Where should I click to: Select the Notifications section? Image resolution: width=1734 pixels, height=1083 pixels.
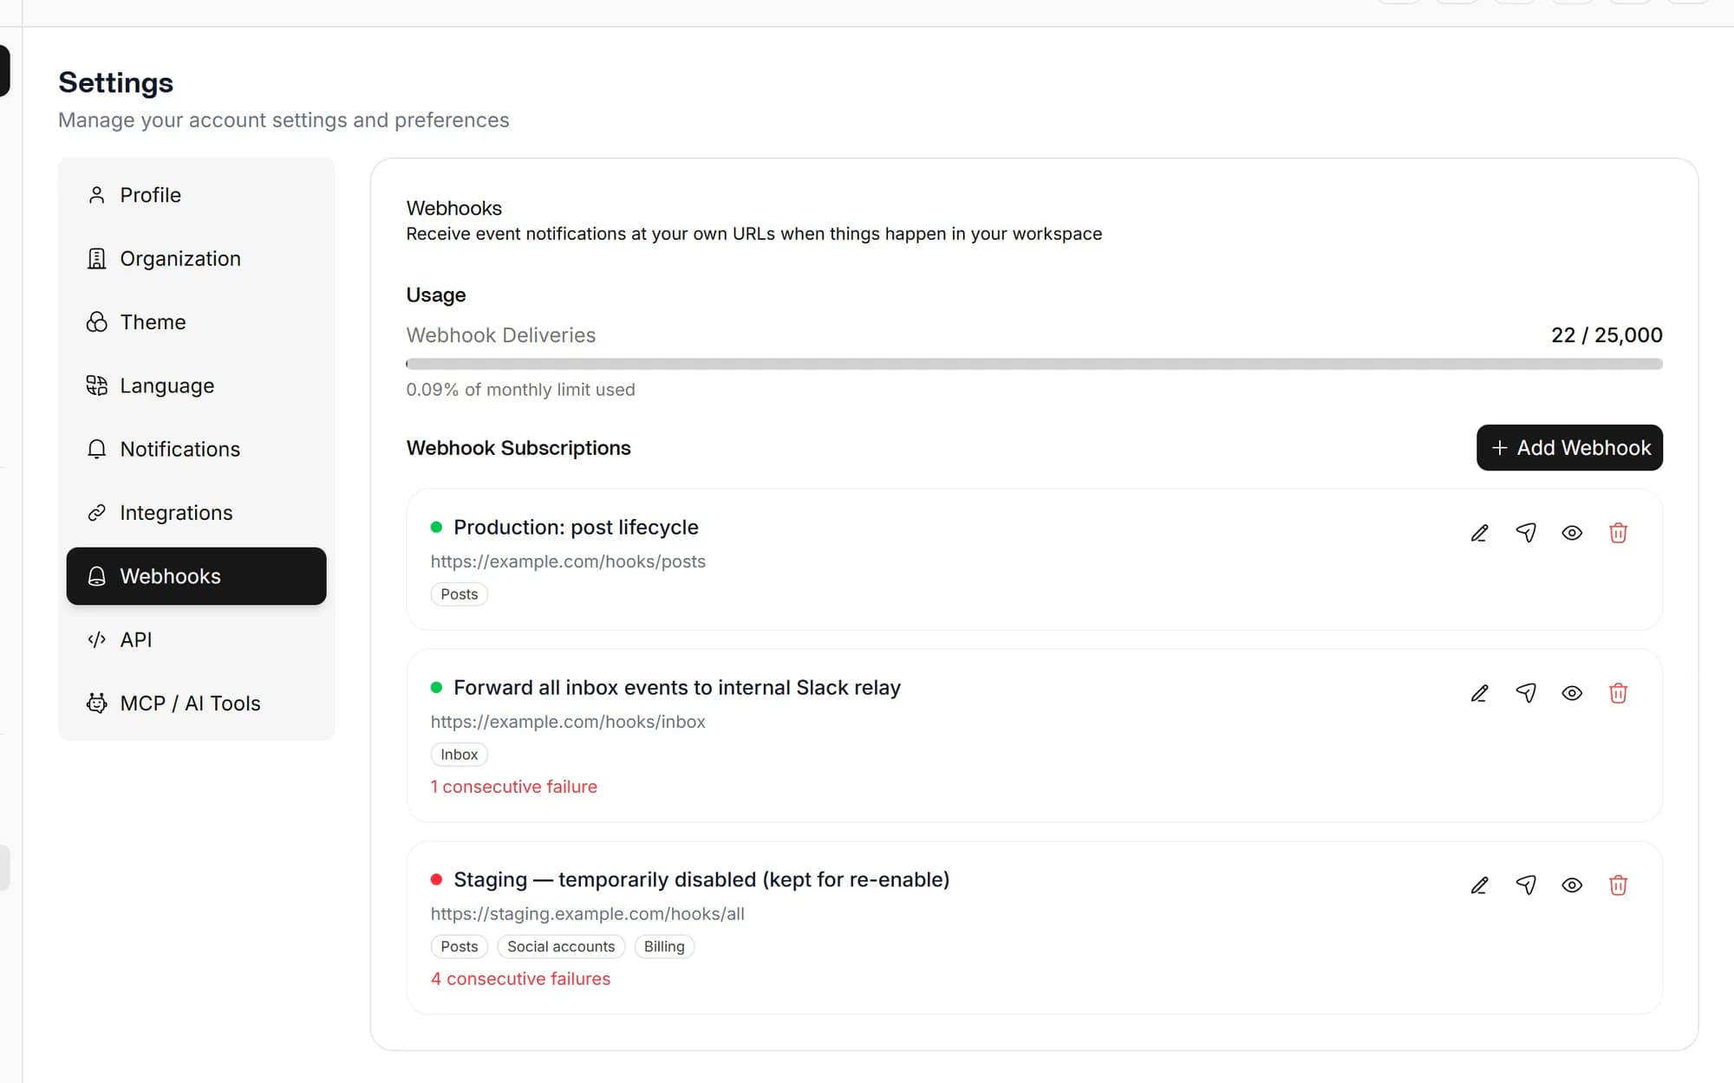point(196,449)
